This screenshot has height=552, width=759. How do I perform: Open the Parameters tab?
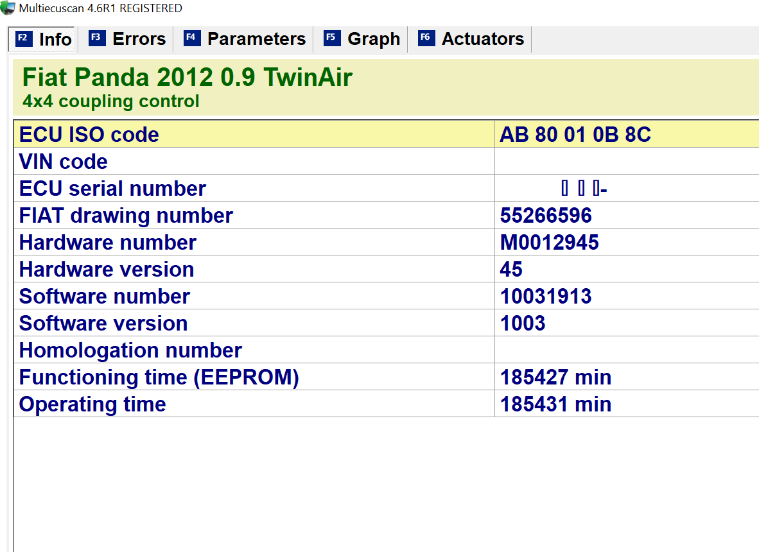[x=256, y=39]
